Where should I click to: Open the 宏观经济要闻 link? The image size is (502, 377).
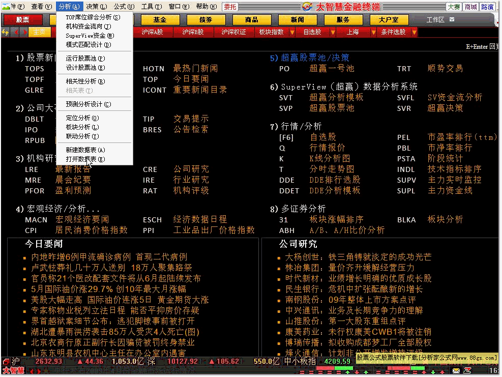82,219
